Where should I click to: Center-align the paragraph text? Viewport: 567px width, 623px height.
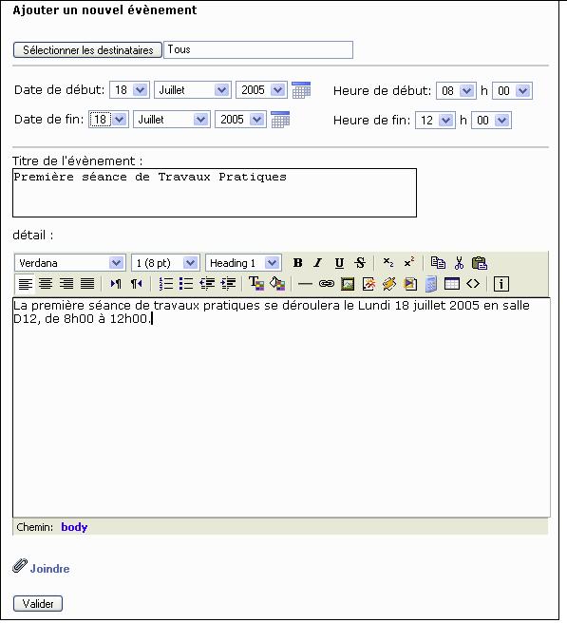point(46,284)
